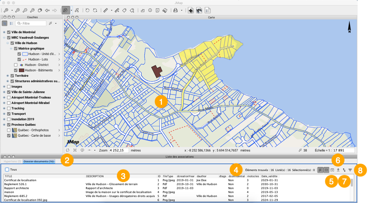Click the add plus icon in toolbar
The width and height of the screenshot is (376, 203).
191,10
